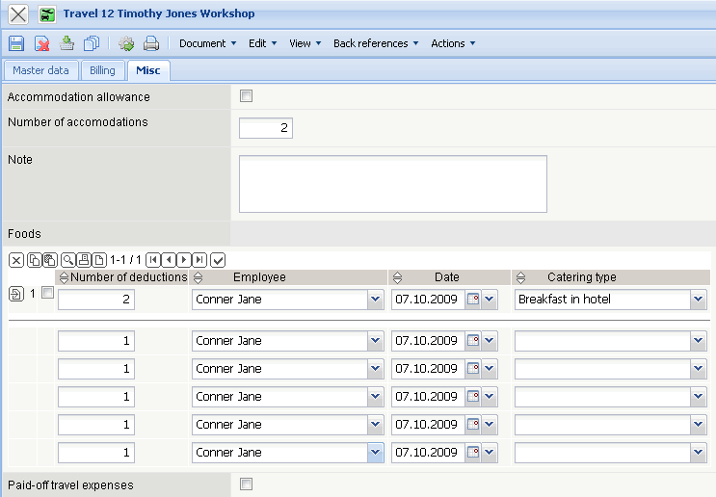
Task: Select row 1 checkbox in Foods table
Action: point(48,294)
